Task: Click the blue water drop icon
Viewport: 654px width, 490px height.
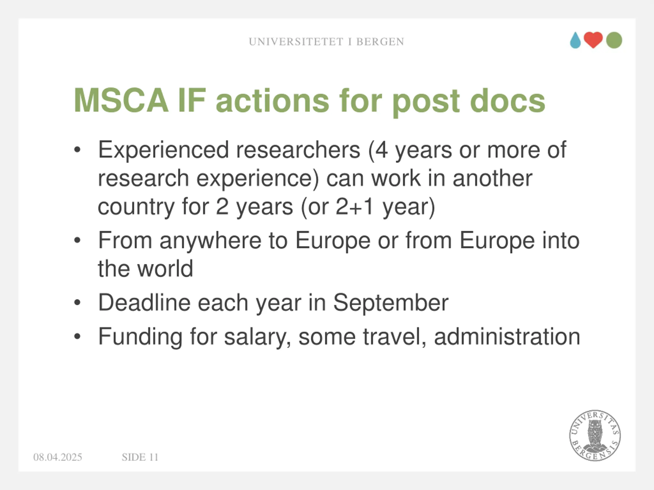Action: 575,40
